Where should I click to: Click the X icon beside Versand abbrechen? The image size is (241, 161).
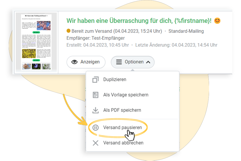[96, 143]
